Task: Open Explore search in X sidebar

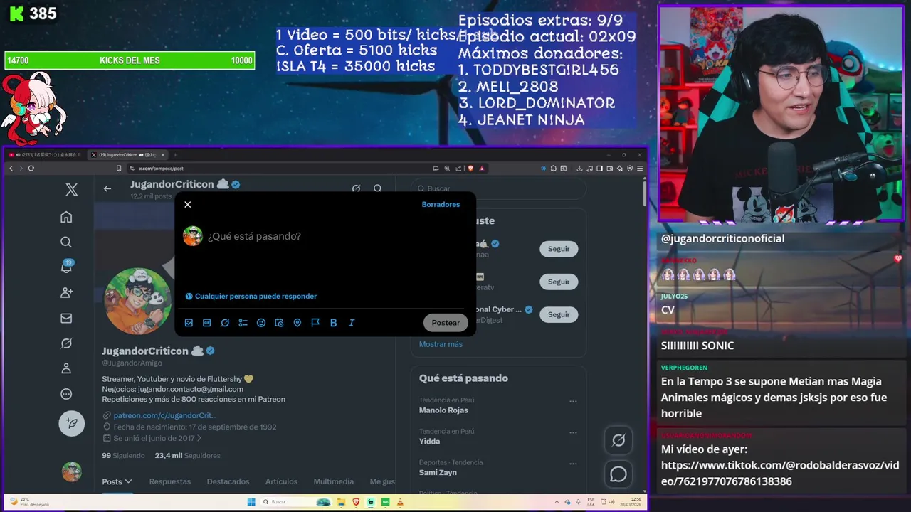Action: coord(66,242)
